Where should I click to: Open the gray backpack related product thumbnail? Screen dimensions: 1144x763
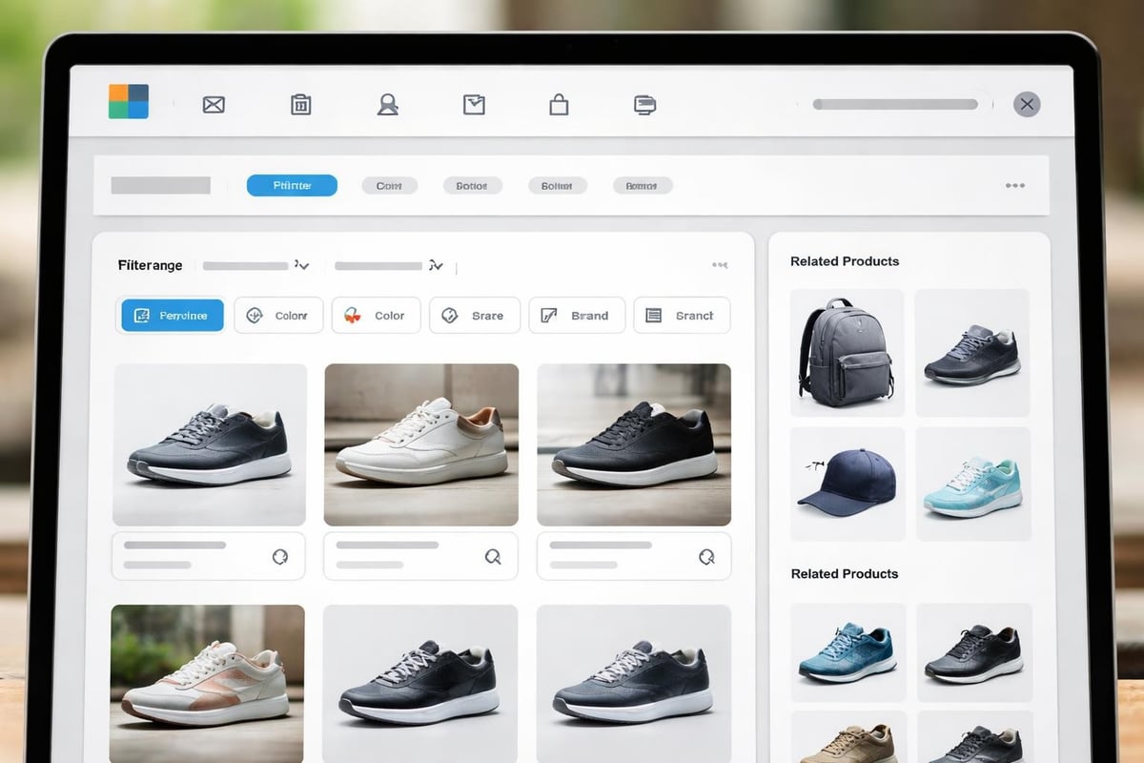click(847, 354)
